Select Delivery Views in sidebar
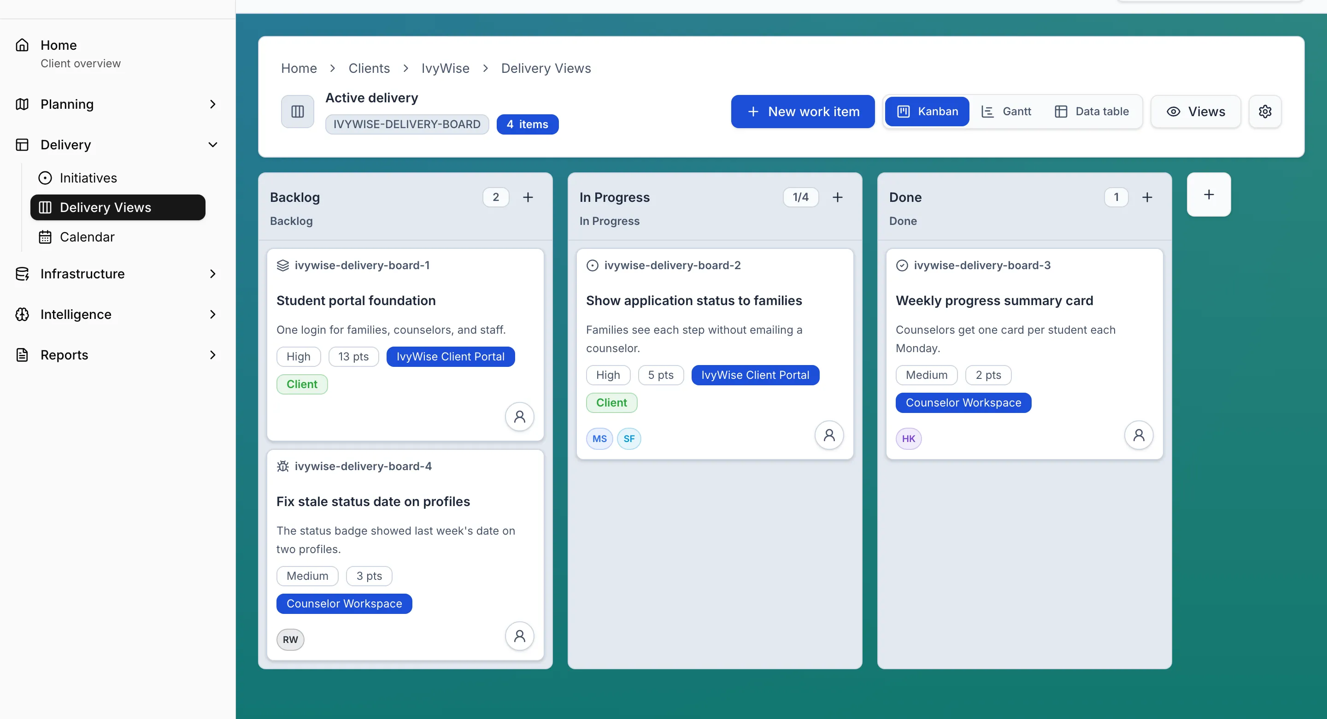 [117, 207]
